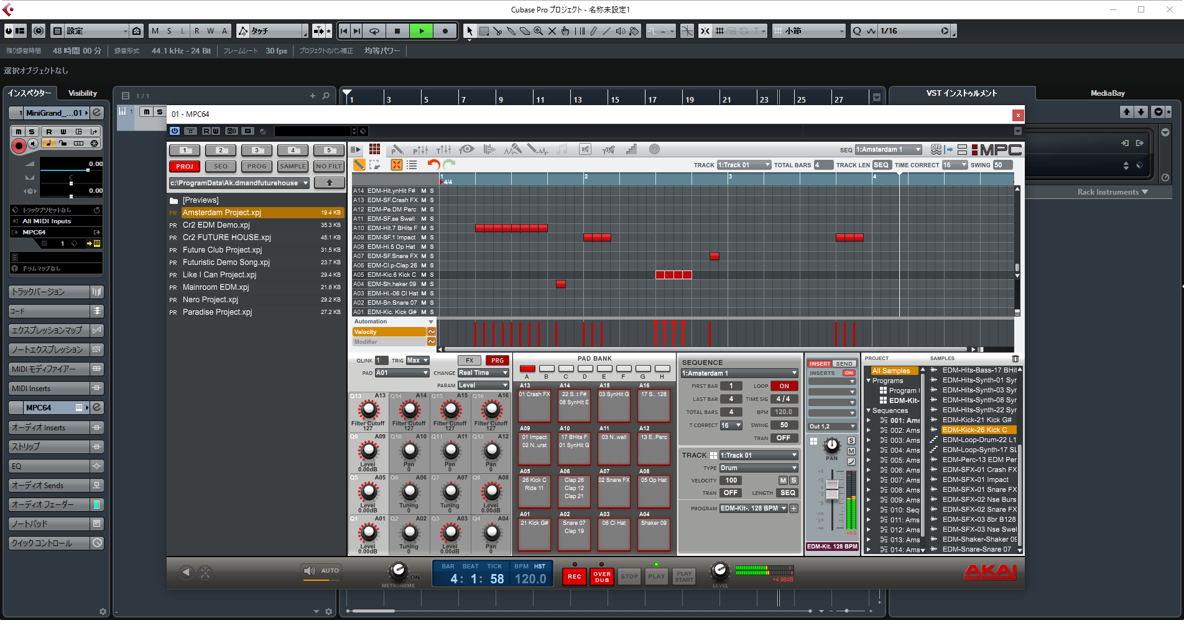Toggle the Cubase cycle loop button
Viewport: 1184px width, 620px height.
click(374, 31)
